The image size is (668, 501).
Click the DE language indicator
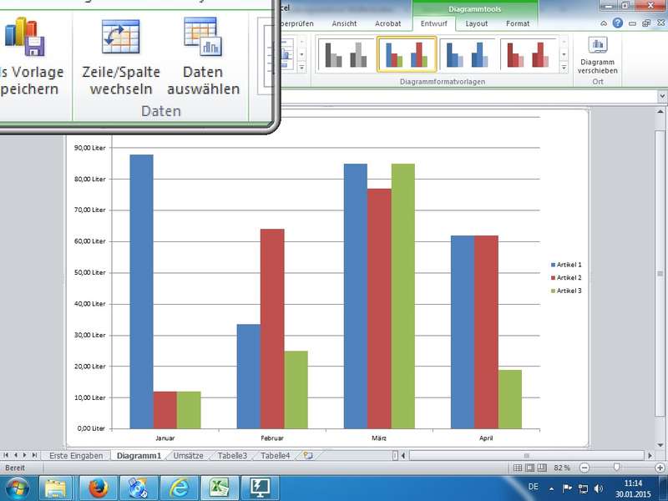pos(533,487)
